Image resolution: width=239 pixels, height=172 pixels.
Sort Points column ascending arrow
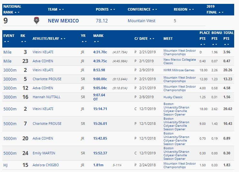[x=111, y=9]
